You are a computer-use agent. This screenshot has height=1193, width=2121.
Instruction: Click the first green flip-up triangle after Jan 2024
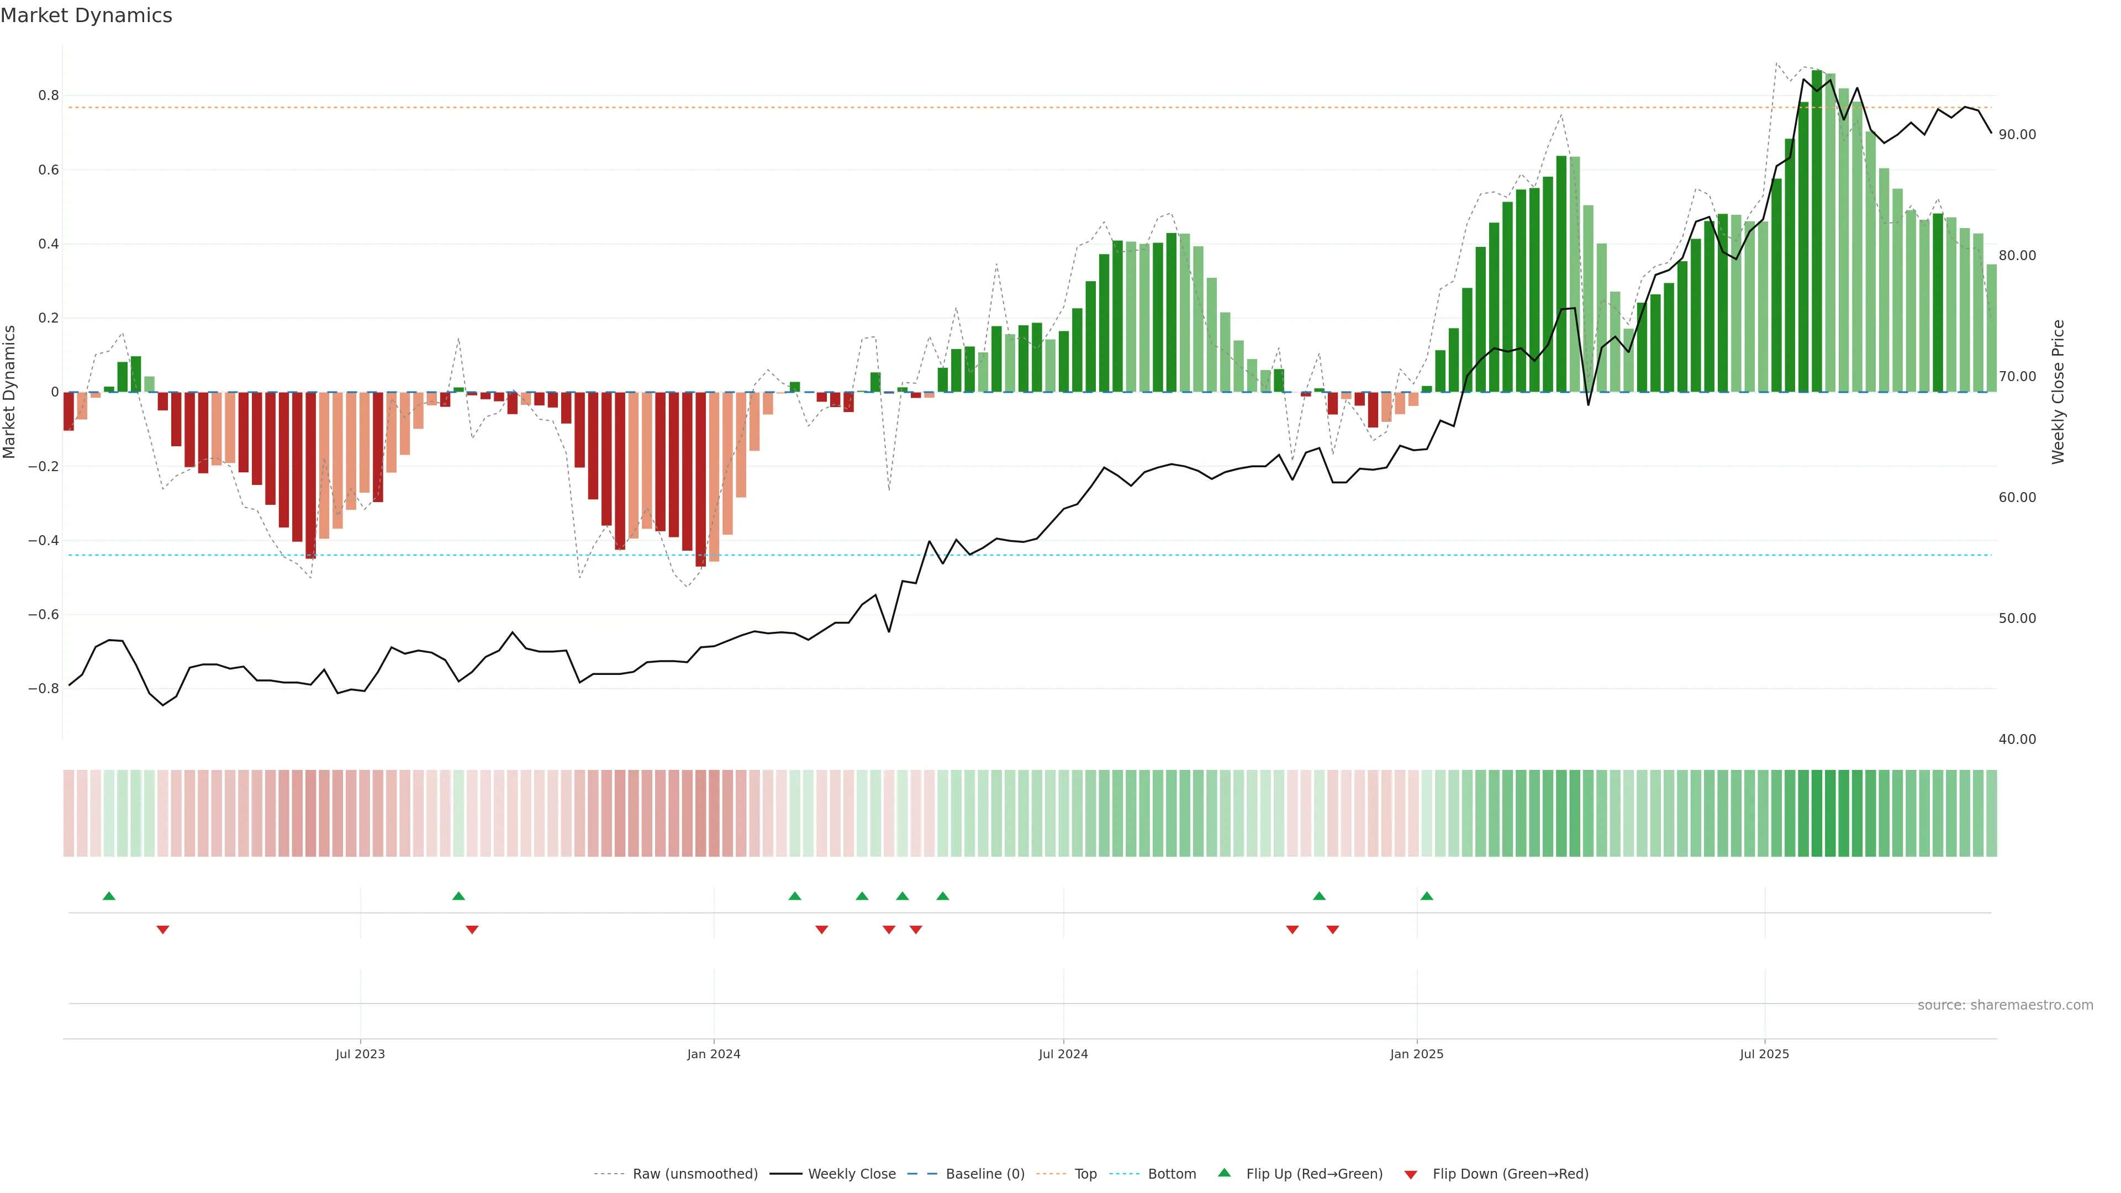coord(795,896)
